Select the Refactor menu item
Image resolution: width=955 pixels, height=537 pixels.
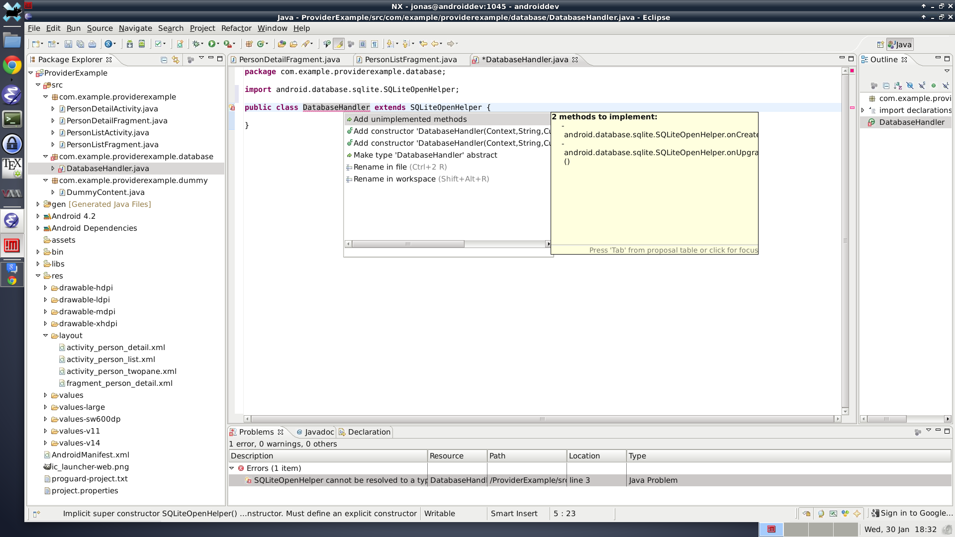click(236, 27)
